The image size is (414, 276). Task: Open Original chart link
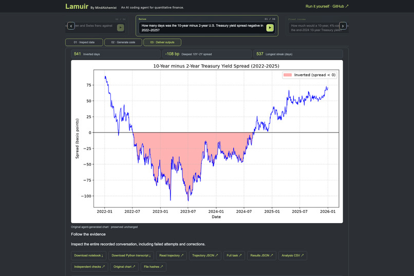point(124,267)
